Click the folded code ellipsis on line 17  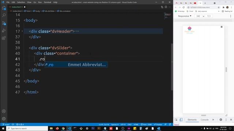point(77,31)
